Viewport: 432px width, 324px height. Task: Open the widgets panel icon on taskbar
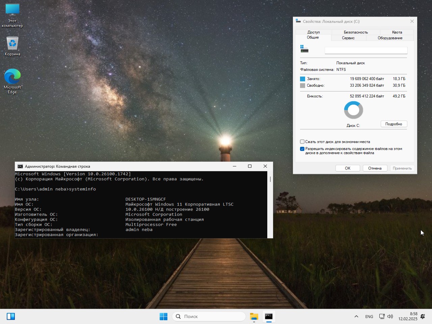pyautogui.click(x=11, y=316)
